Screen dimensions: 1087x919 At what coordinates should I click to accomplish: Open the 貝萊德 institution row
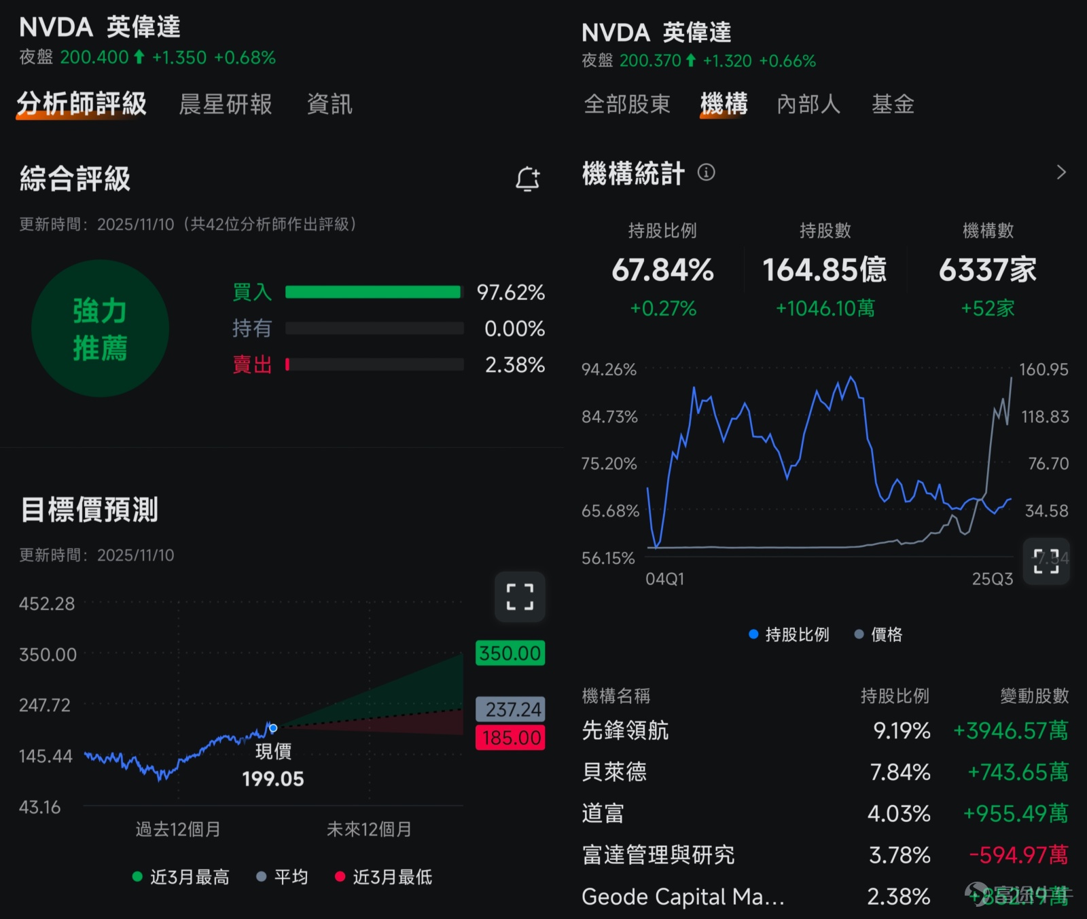tap(825, 772)
